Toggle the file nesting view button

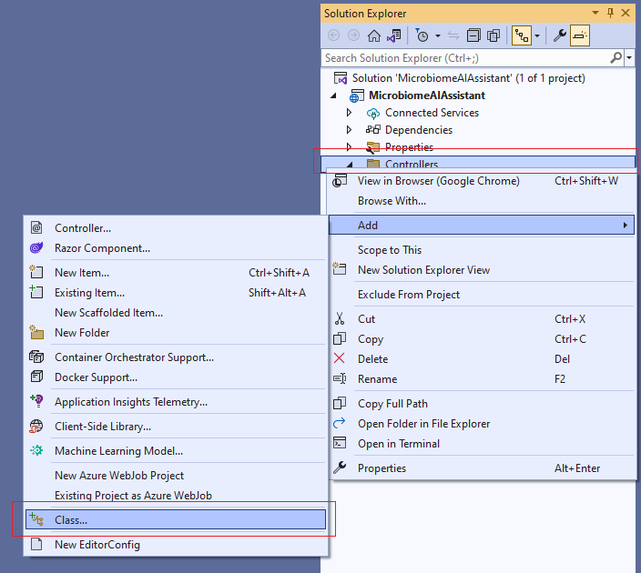tap(522, 36)
